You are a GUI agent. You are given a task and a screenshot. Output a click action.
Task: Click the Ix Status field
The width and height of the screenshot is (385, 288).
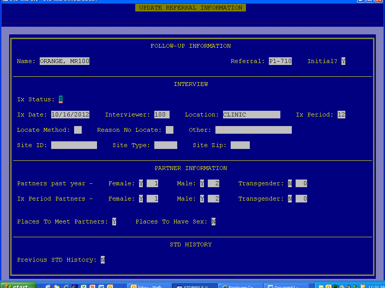pyautogui.click(x=61, y=99)
